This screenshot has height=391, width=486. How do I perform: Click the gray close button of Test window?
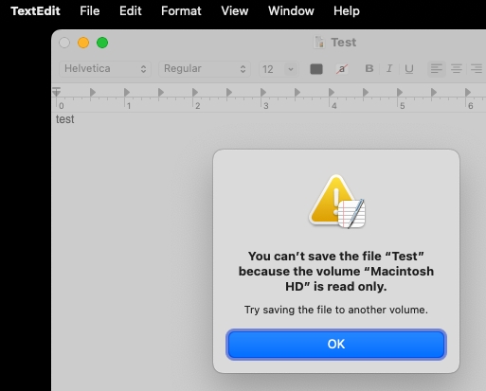point(64,43)
